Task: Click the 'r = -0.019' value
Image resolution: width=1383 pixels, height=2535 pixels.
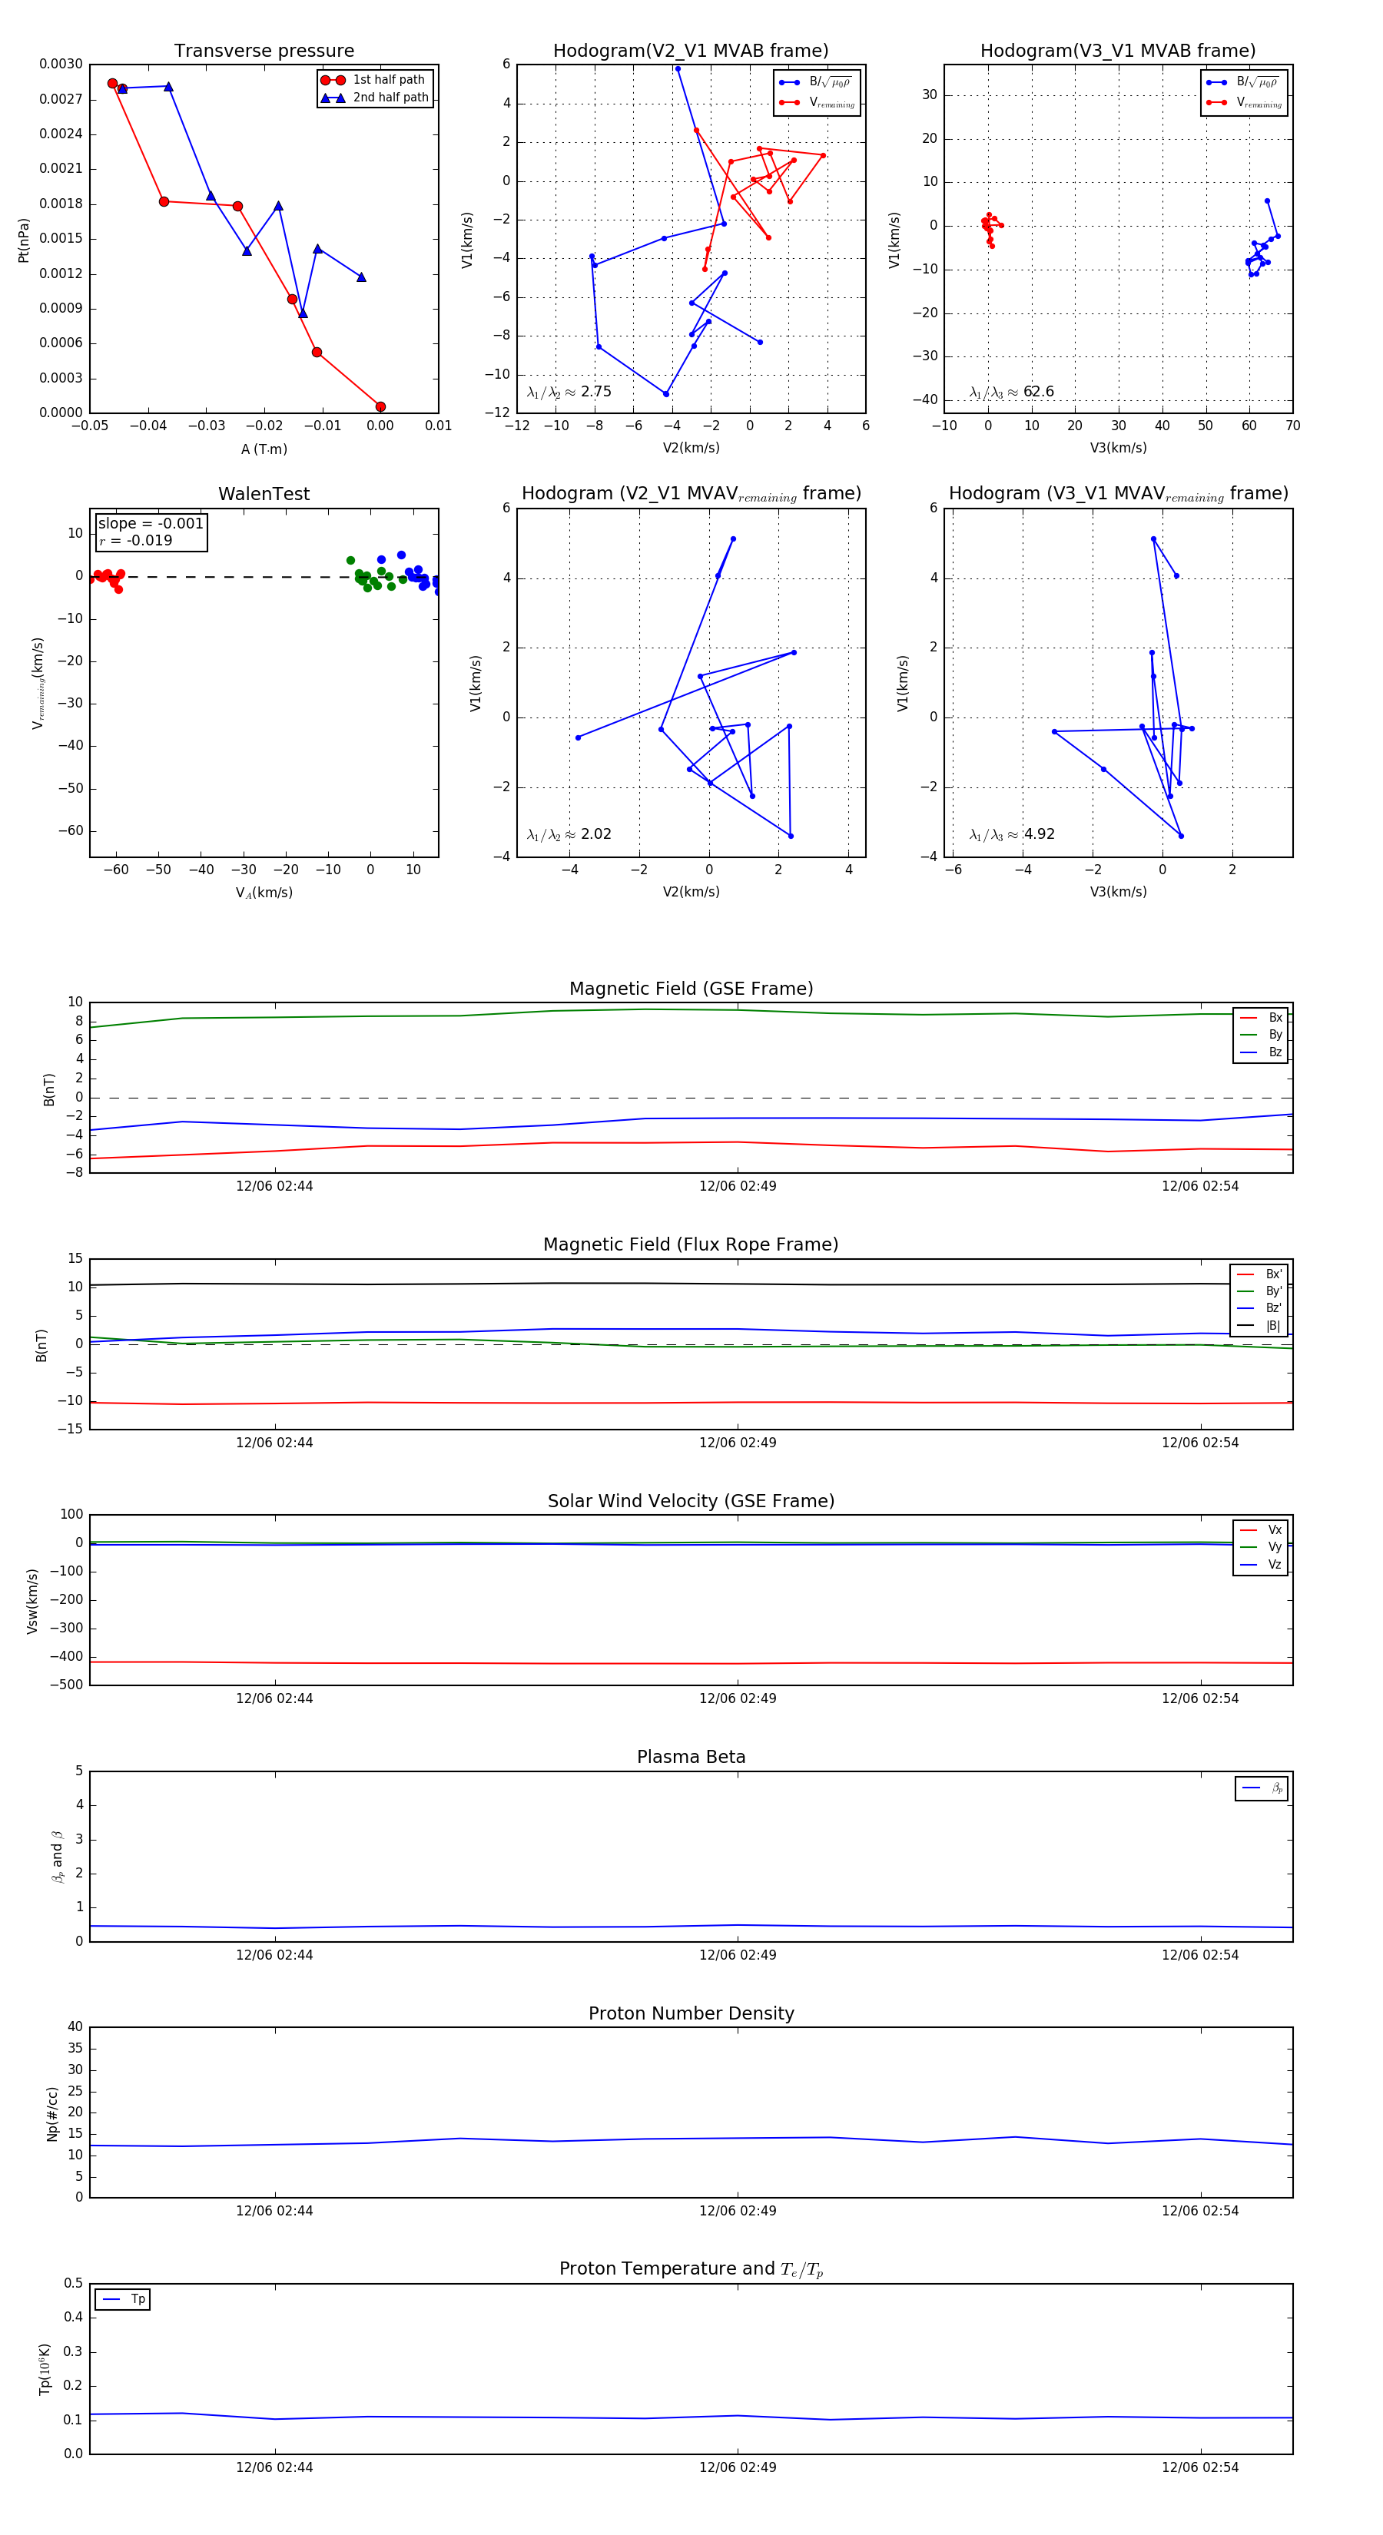Action: (136, 540)
